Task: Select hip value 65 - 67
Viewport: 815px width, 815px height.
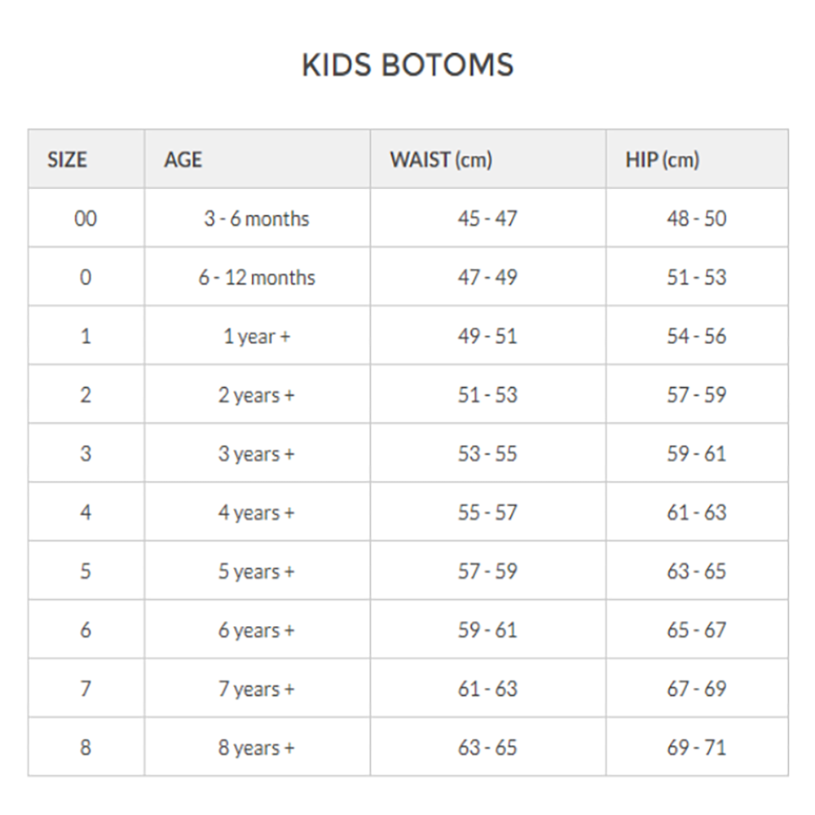Action: (x=697, y=629)
